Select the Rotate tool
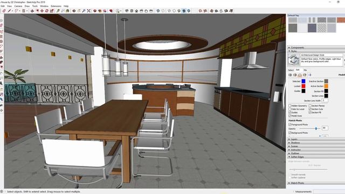The width and height of the screenshot is (345, 194). (x=47, y=11)
